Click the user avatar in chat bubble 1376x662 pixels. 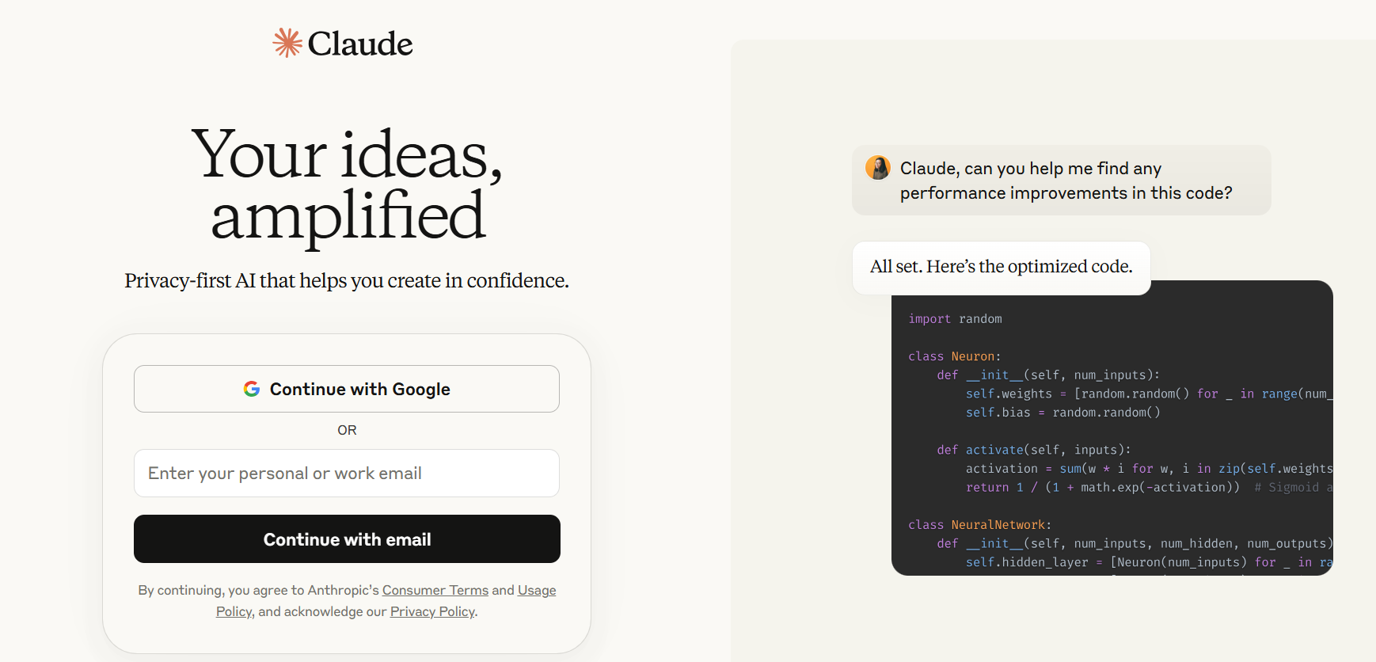(x=878, y=168)
